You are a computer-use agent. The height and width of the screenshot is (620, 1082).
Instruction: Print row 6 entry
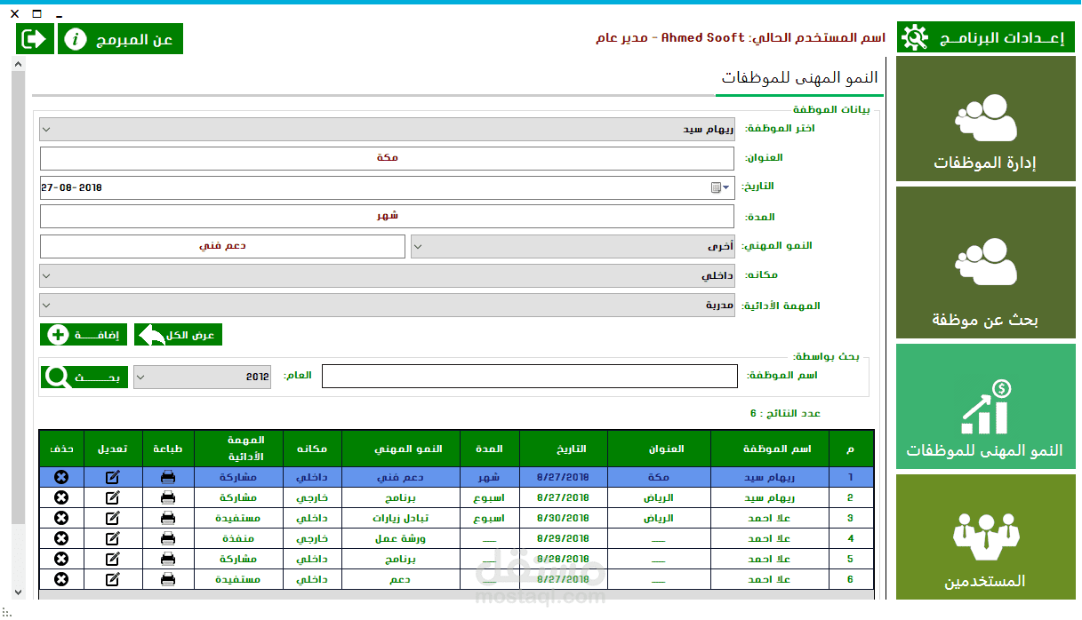168,579
